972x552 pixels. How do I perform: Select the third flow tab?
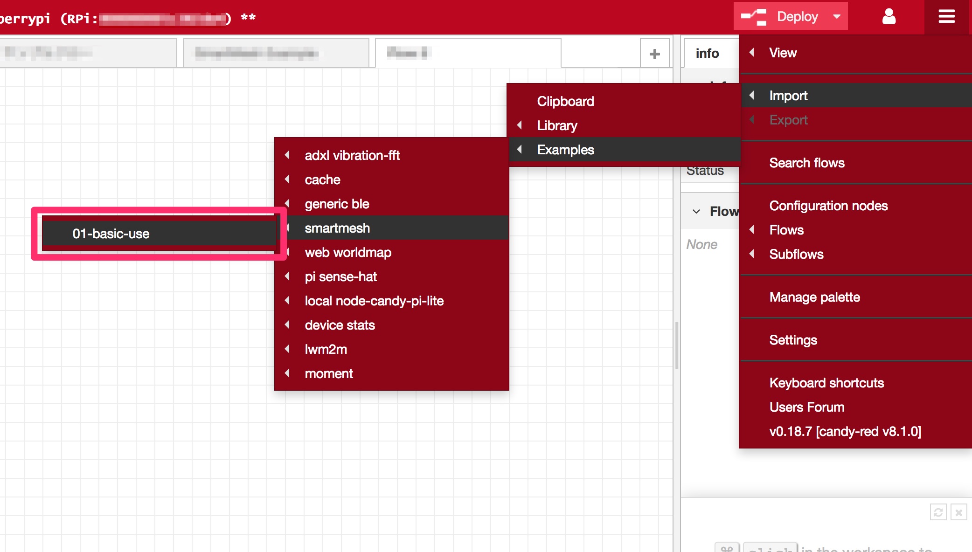point(468,53)
